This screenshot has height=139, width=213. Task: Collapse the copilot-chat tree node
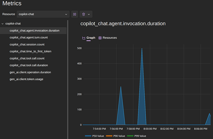[2, 24]
